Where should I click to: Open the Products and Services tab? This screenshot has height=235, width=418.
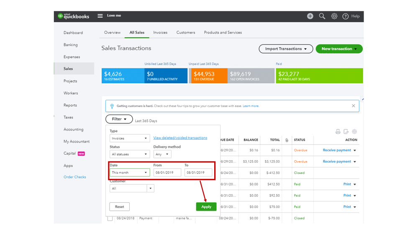[x=223, y=33]
